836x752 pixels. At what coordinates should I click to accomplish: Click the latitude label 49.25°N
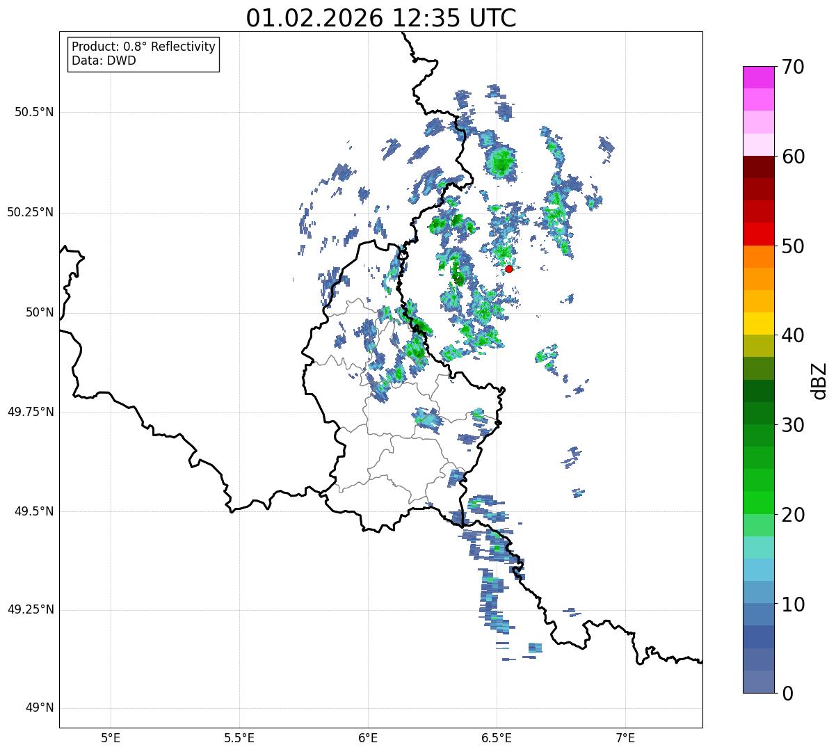(x=31, y=610)
